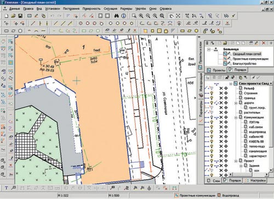Image resolution: width=274 pixels, height=199 pixels.
Task: Collapse the Больница project tree node
Action: click(209, 49)
